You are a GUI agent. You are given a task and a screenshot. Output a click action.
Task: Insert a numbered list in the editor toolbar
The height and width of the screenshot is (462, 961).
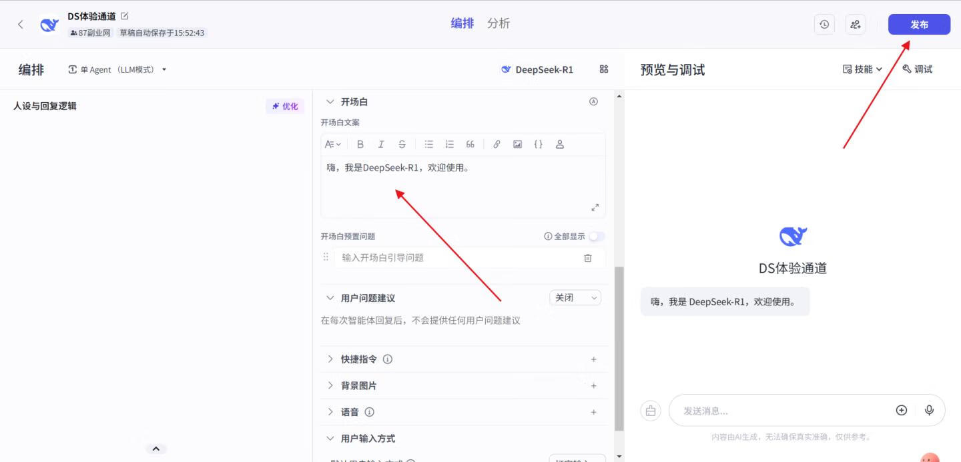point(448,143)
